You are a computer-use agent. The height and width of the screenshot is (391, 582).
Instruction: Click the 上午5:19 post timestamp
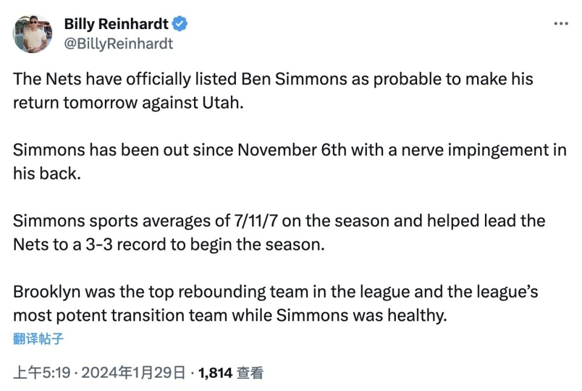(42, 372)
